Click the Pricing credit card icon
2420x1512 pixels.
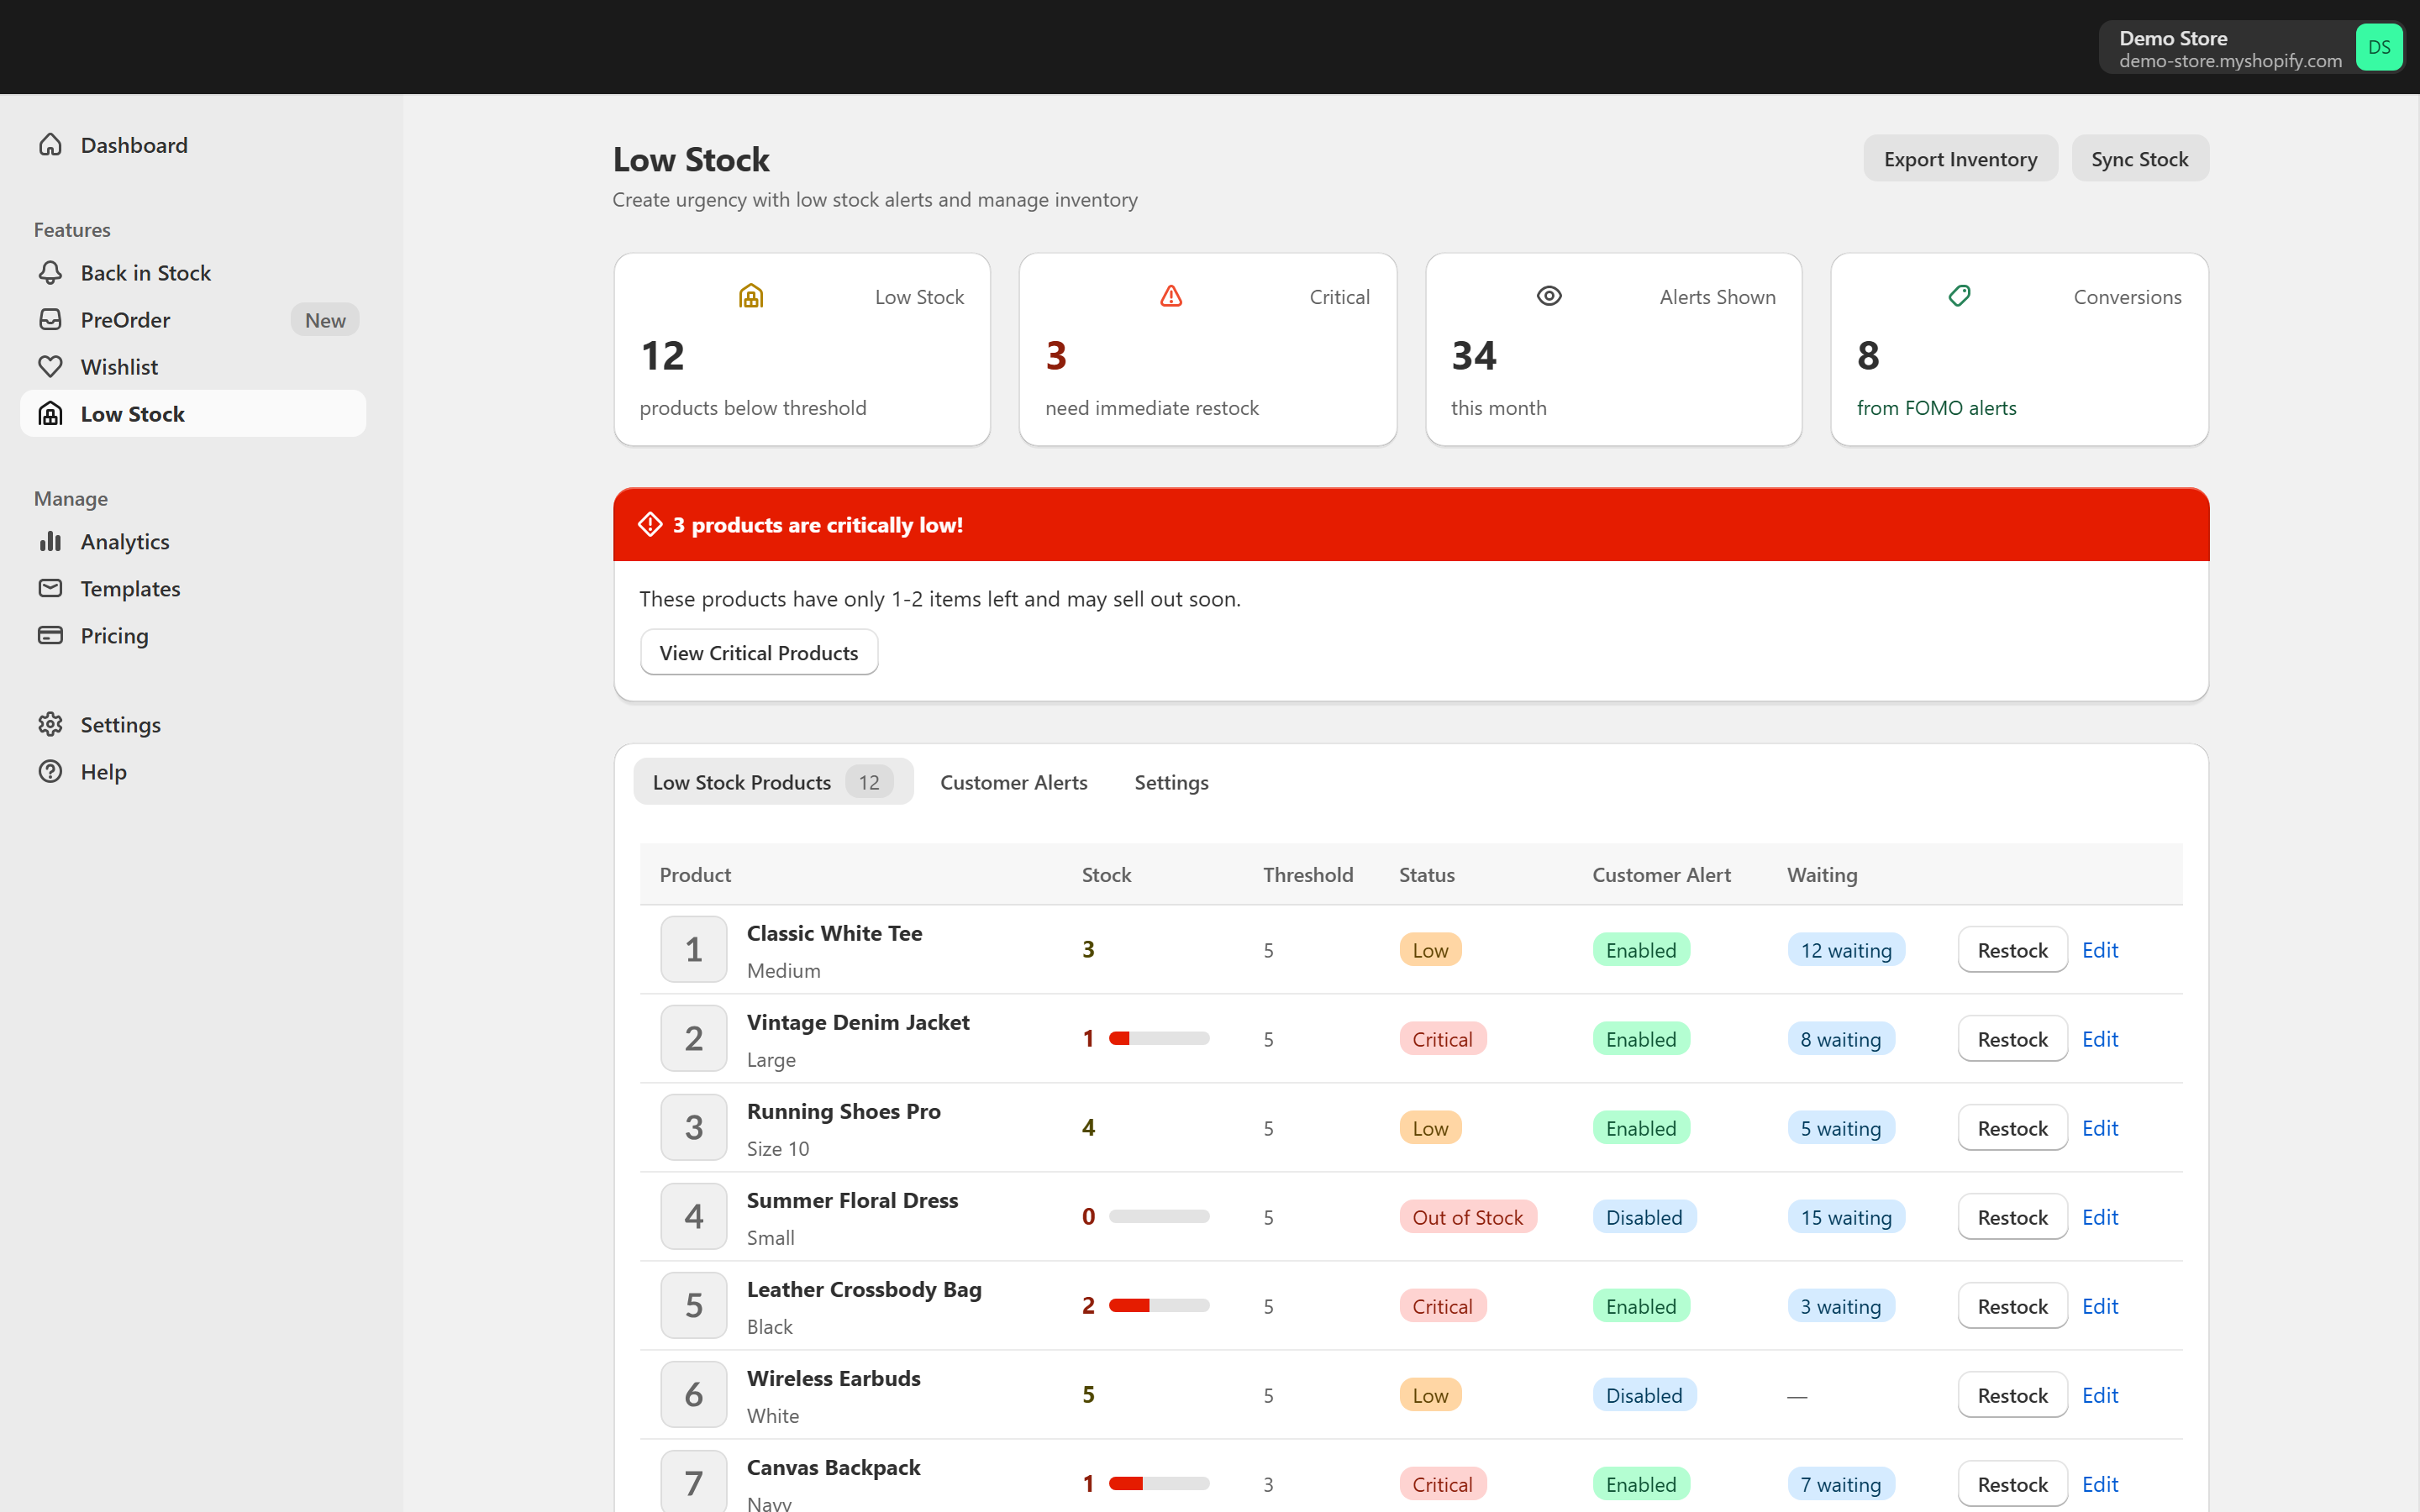pos(50,636)
